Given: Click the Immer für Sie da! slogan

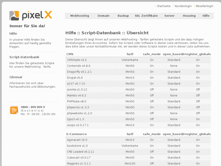Looking at the screenshot, I should [27, 26].
